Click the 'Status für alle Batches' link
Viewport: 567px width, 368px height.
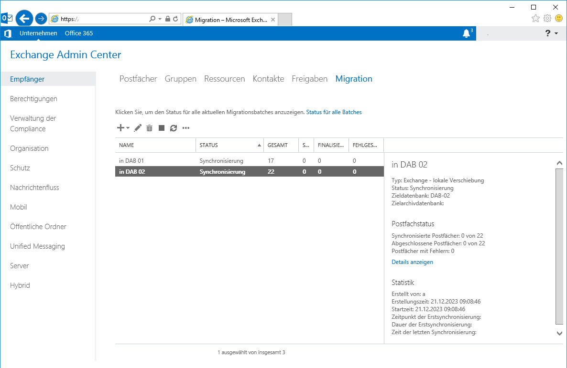click(334, 112)
